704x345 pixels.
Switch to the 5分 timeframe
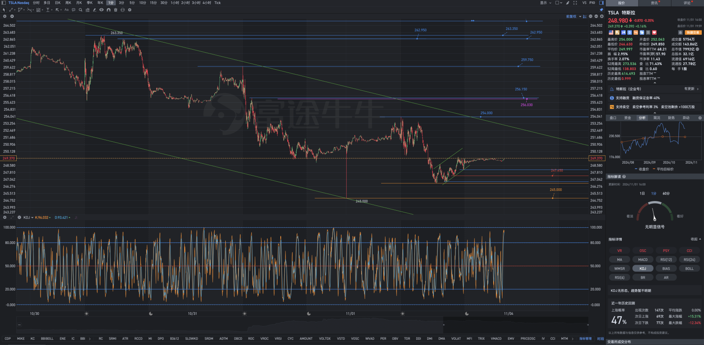click(x=132, y=3)
